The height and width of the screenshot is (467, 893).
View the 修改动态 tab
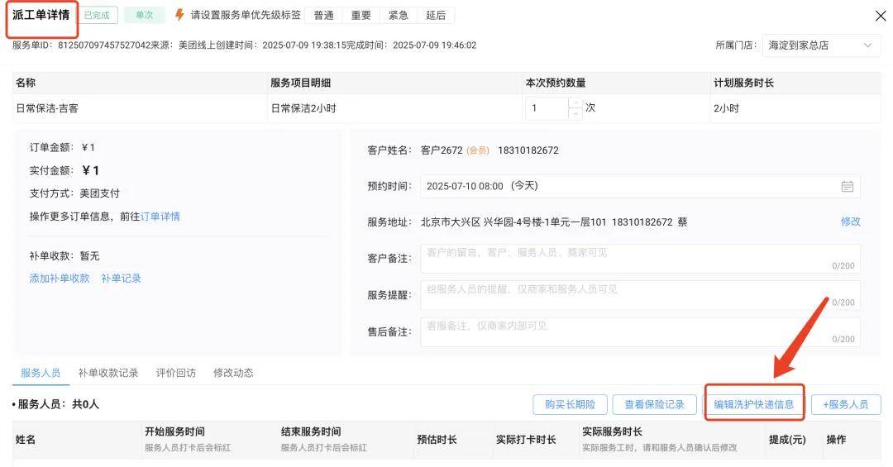(233, 373)
